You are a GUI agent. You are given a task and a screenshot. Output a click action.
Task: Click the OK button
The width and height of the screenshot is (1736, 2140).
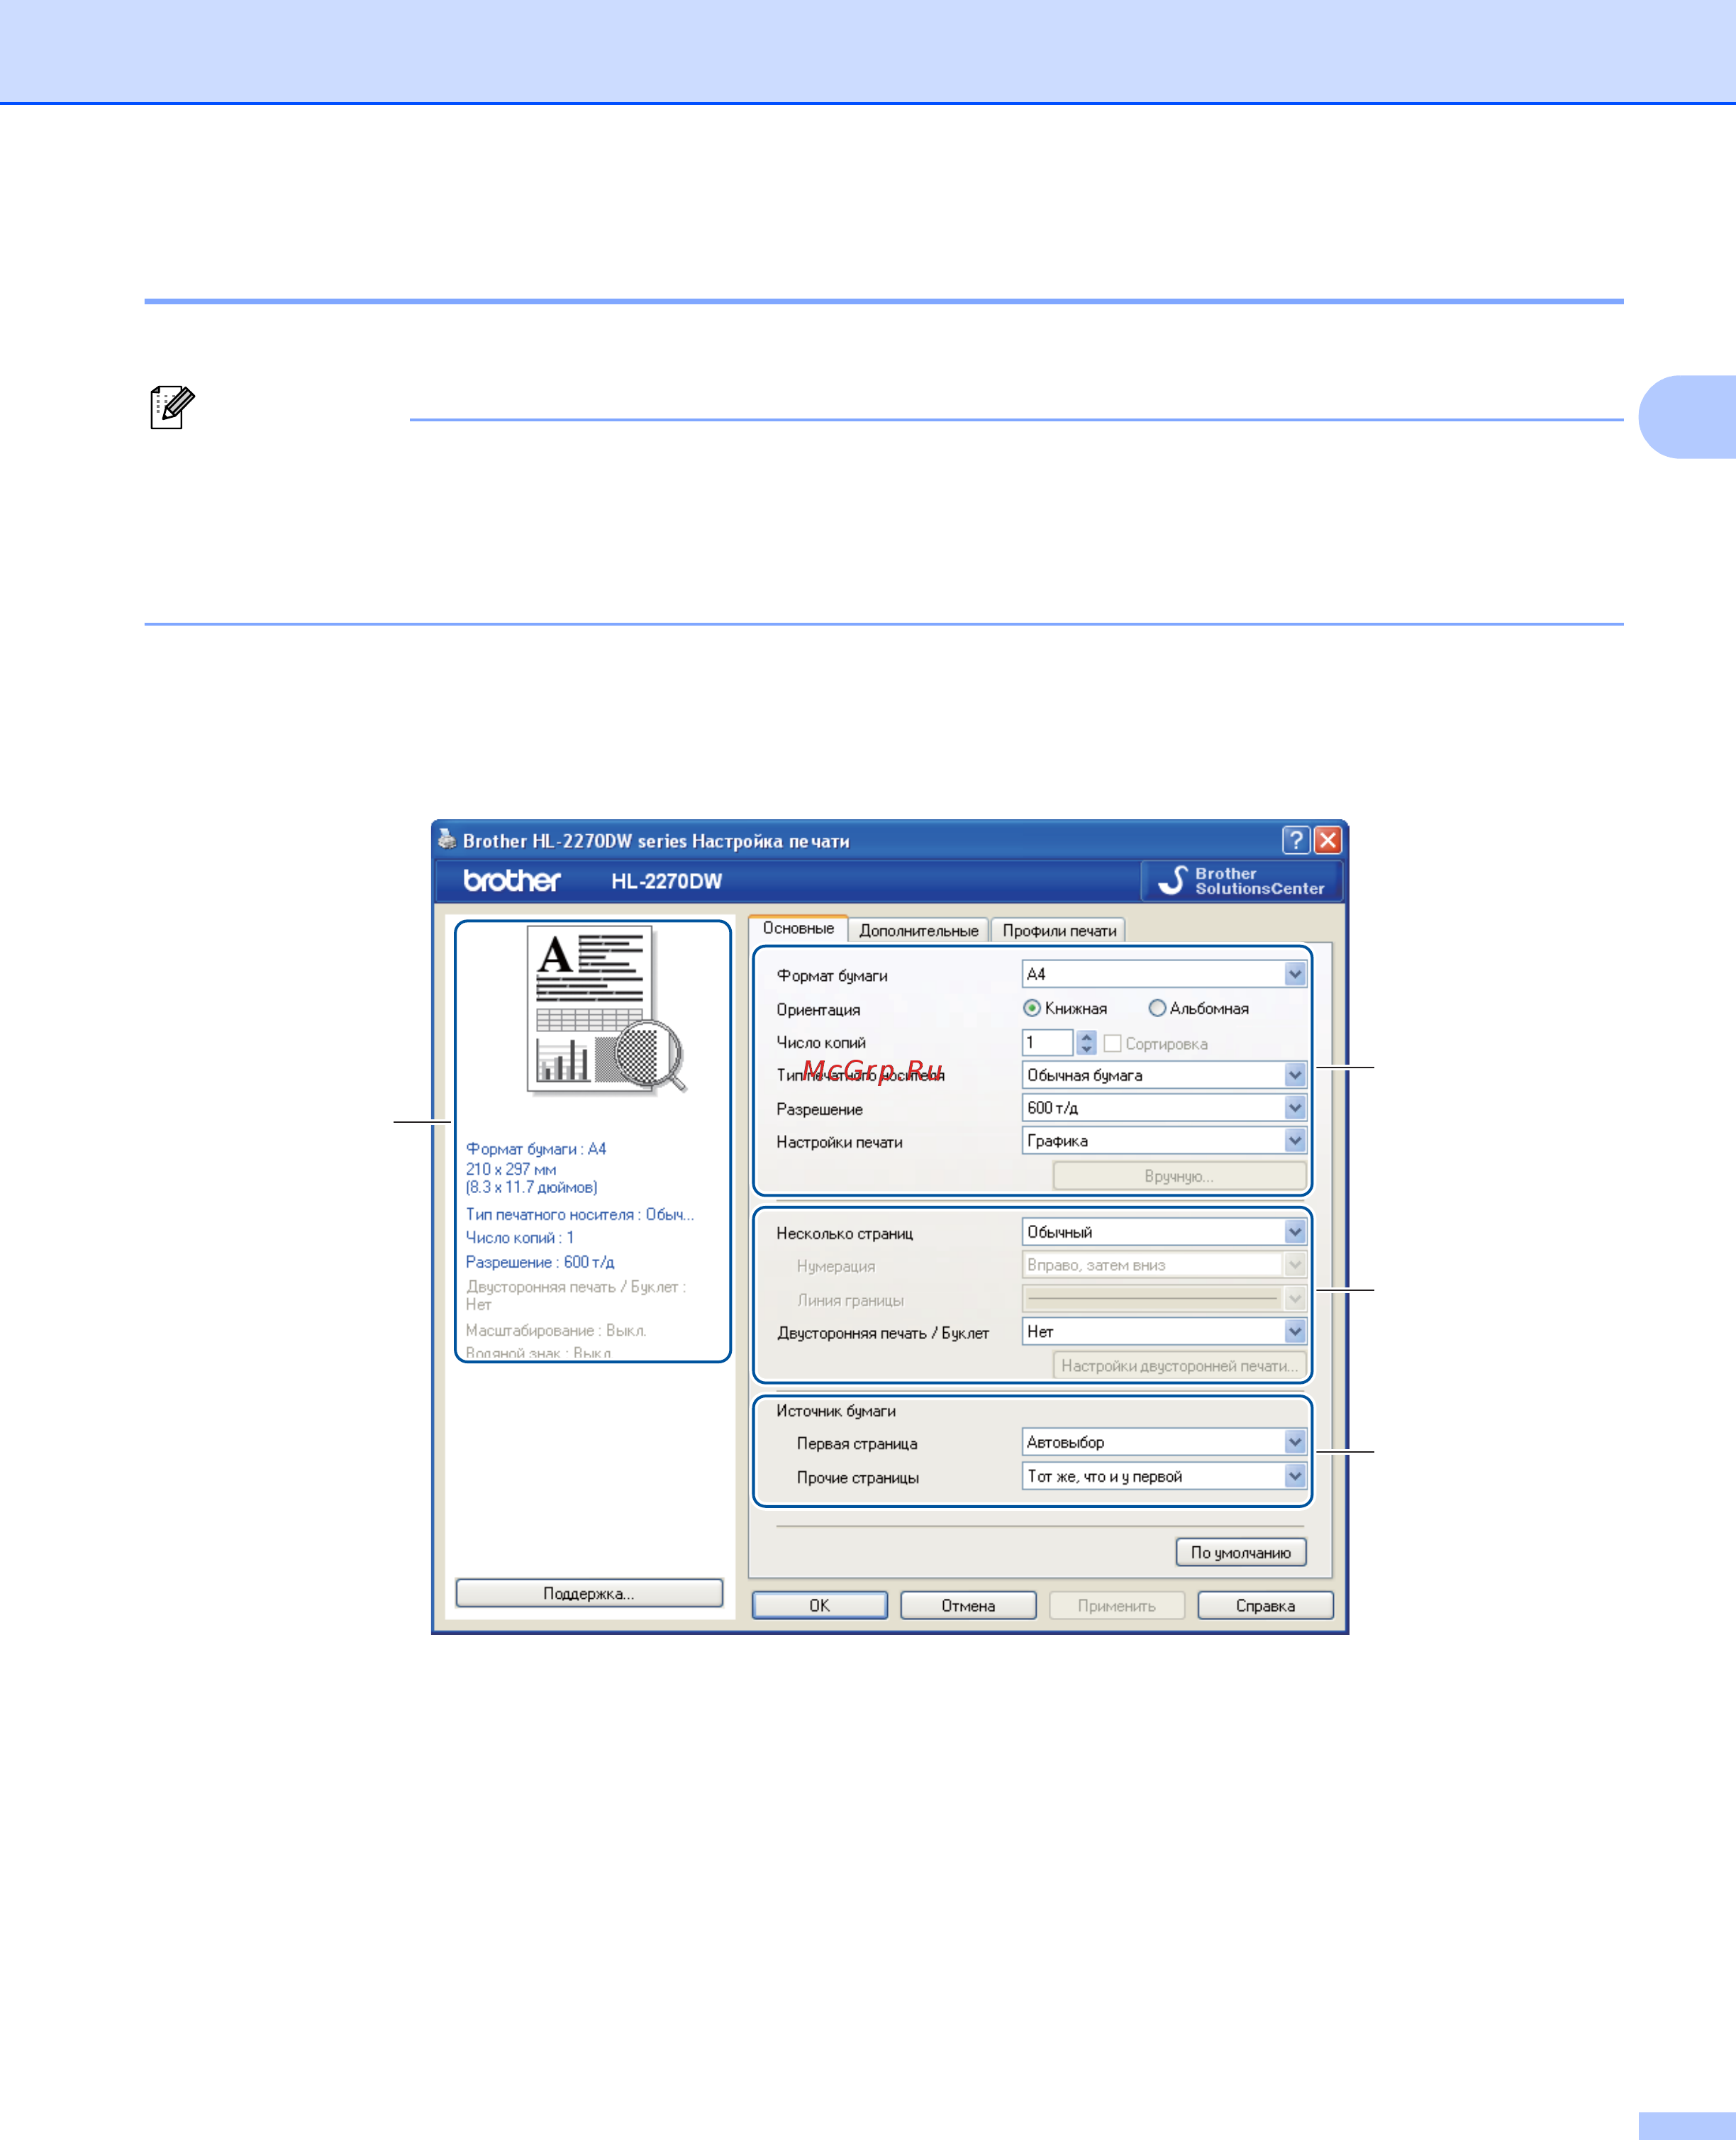819,1606
